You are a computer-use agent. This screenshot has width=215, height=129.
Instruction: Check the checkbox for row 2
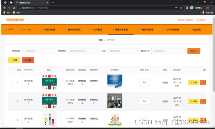pyautogui.click(x=11, y=102)
